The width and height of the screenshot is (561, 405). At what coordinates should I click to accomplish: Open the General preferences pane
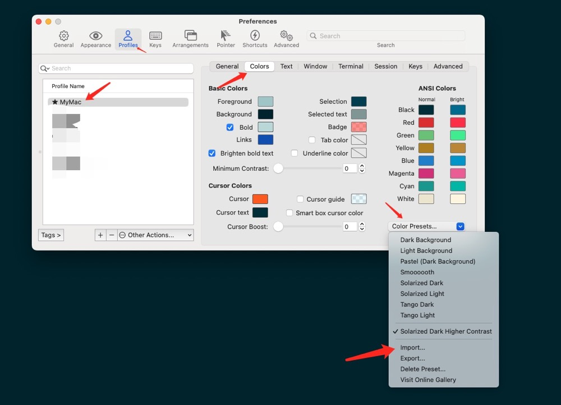point(63,38)
